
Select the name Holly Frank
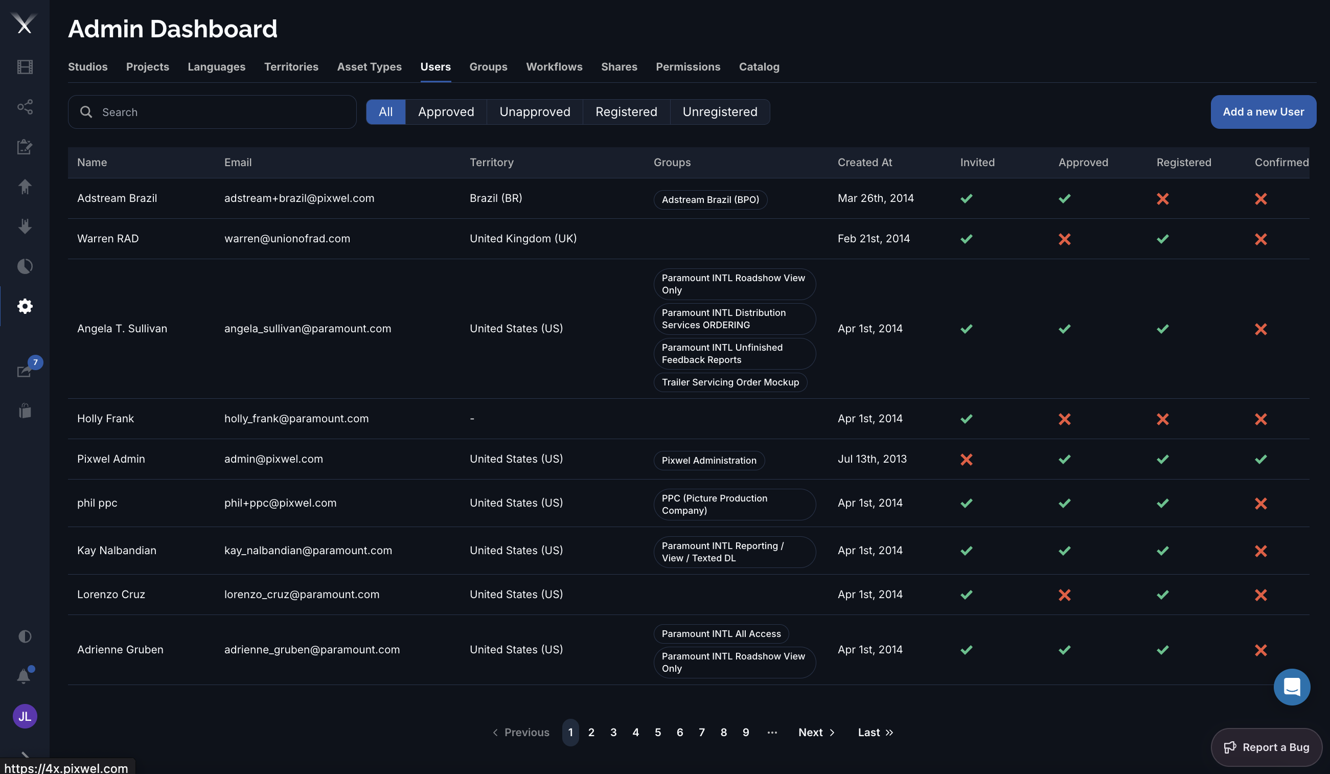tap(106, 419)
